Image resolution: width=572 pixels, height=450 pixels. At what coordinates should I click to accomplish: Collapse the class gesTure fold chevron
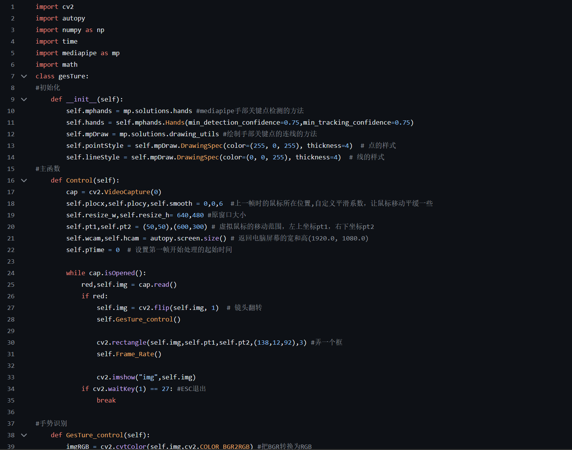(x=24, y=76)
